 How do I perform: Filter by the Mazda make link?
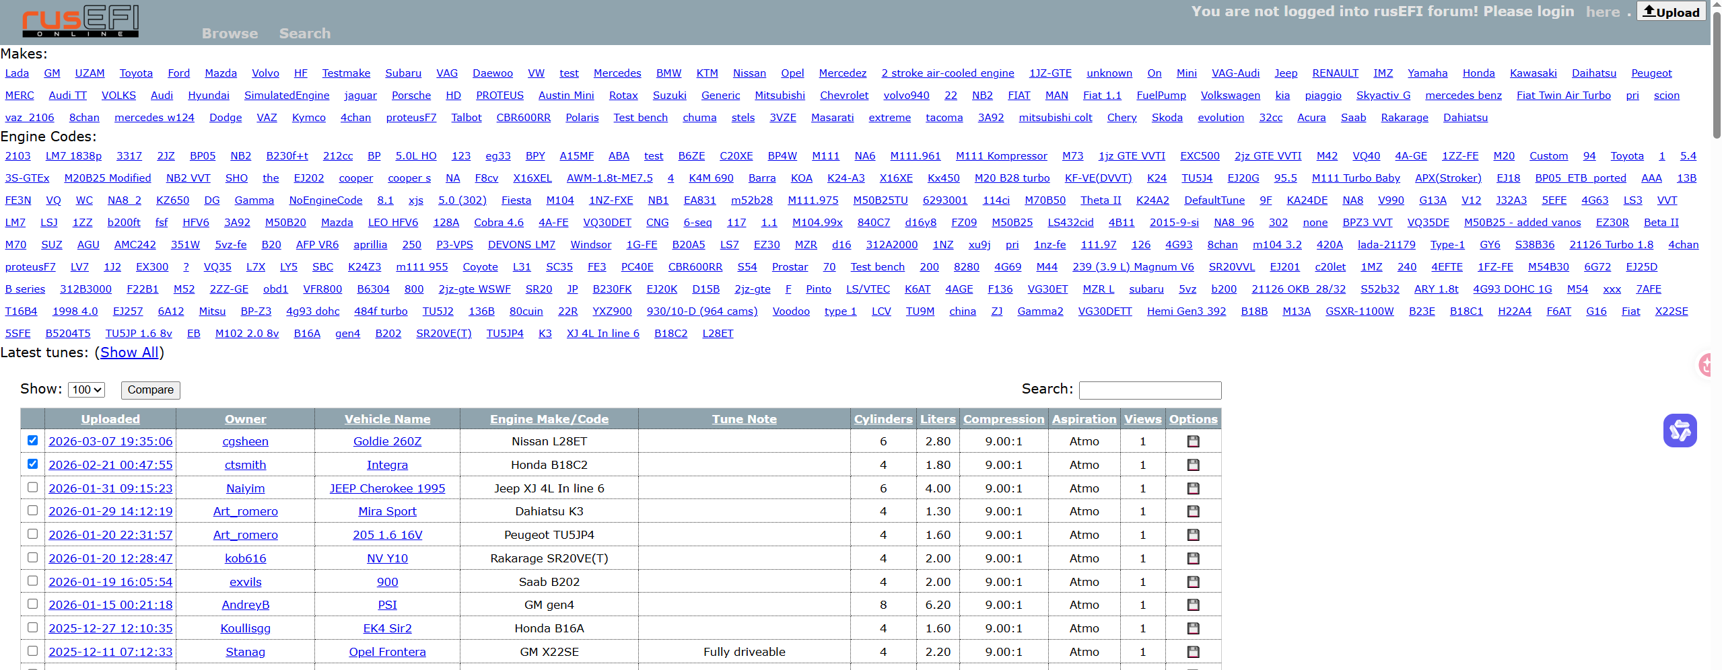(x=221, y=73)
